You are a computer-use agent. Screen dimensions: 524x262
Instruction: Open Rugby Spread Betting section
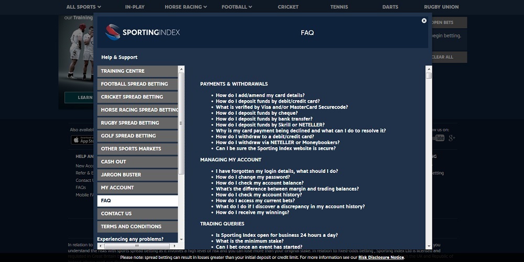(x=138, y=123)
